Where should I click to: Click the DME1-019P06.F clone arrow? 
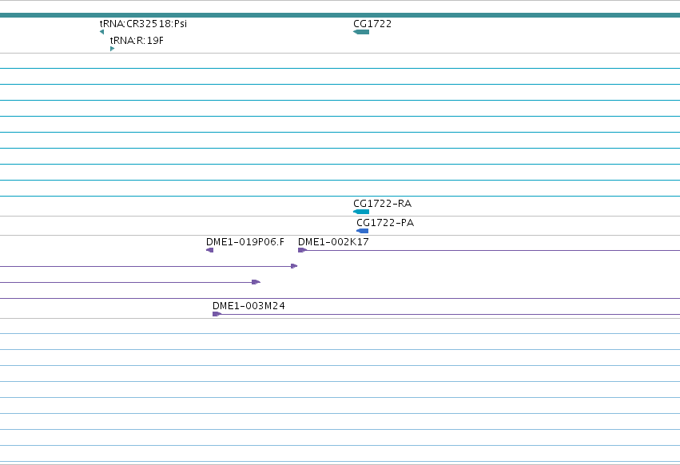click(x=210, y=250)
